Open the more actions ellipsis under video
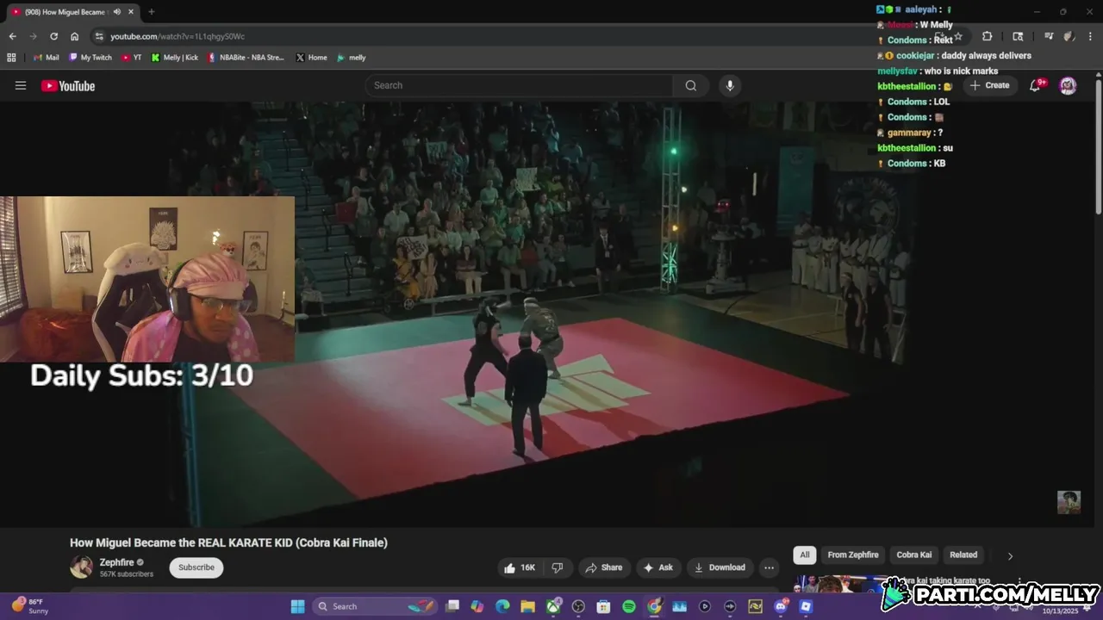The width and height of the screenshot is (1103, 620). click(769, 567)
